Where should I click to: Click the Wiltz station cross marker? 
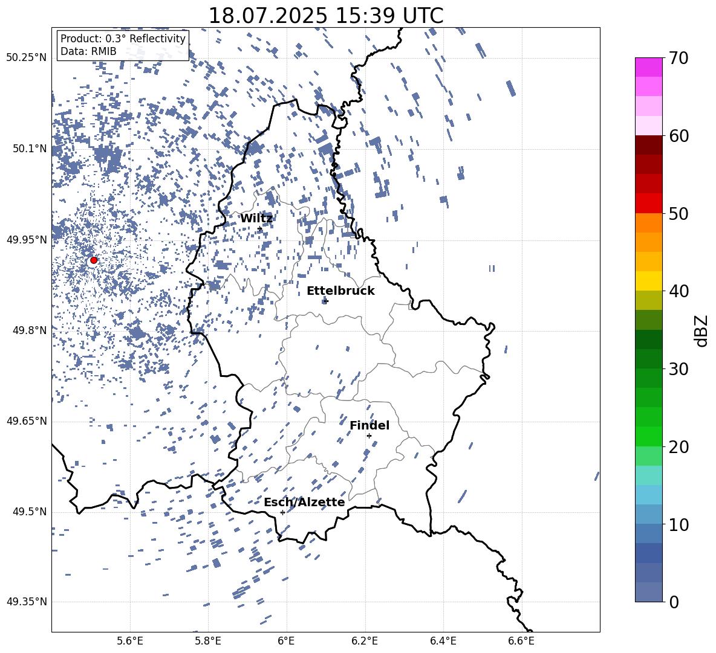click(260, 229)
